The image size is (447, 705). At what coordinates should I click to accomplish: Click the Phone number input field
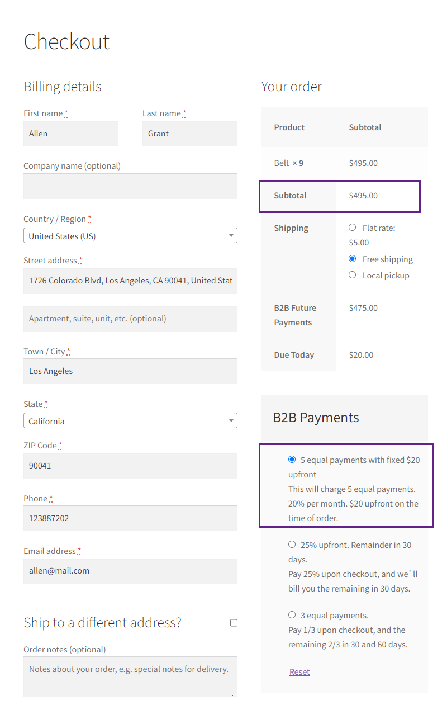[x=130, y=518]
